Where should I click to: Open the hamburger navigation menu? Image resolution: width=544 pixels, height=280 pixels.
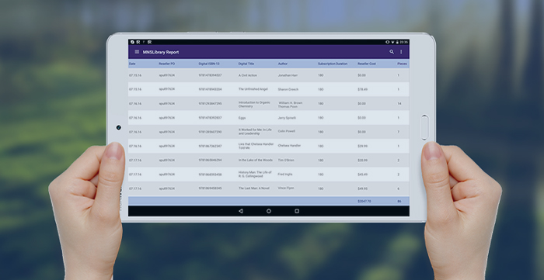coord(137,52)
